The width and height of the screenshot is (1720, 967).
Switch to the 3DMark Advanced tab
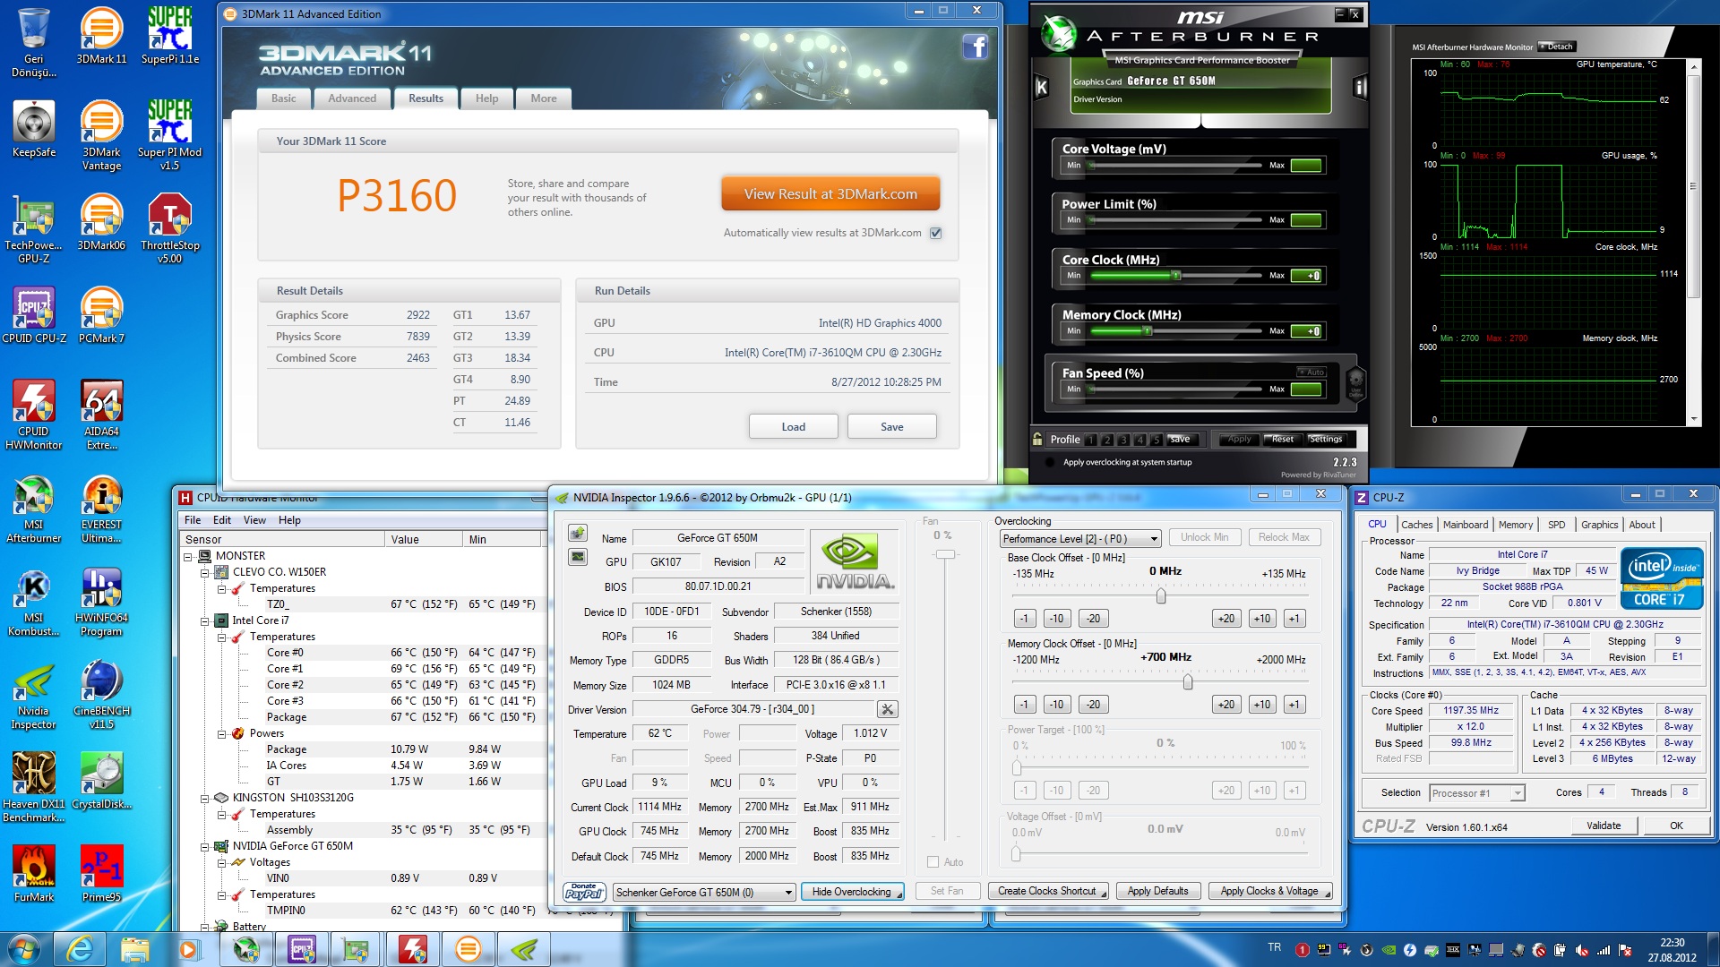click(352, 98)
